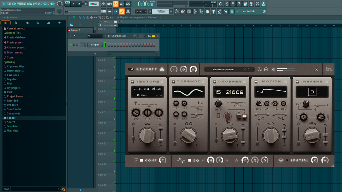Image resolution: width=342 pixels, height=192 pixels.
Task: Open the Rekraft user account icon
Action: coord(316,69)
